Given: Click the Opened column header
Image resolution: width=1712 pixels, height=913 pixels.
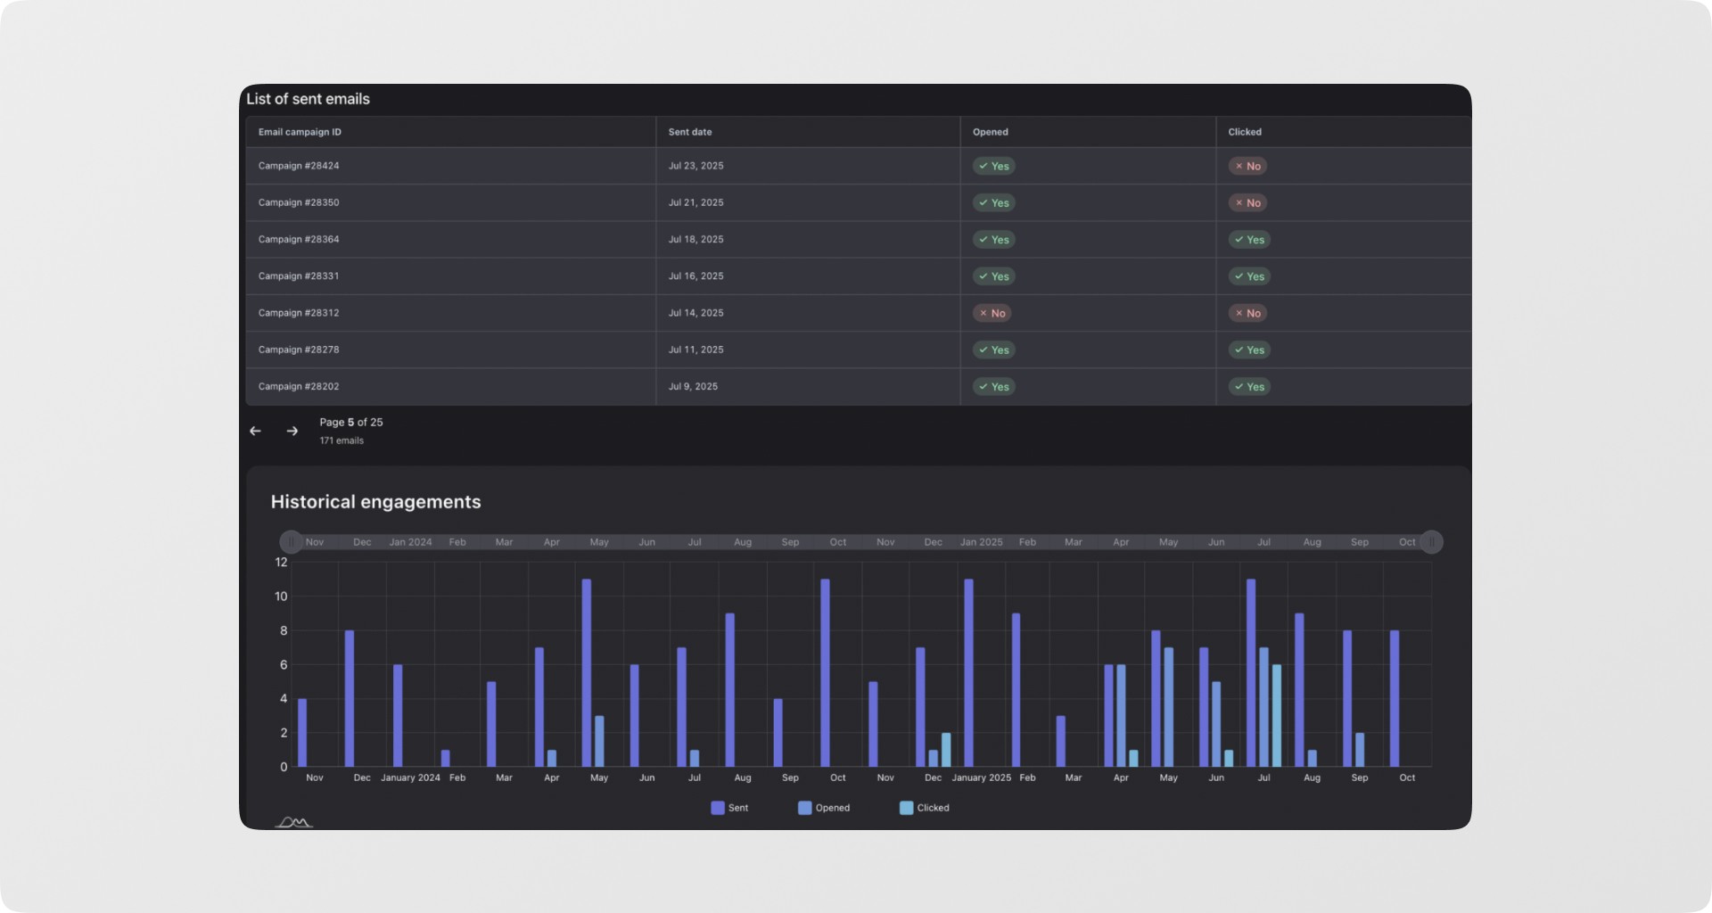Looking at the screenshot, I should [x=991, y=132].
